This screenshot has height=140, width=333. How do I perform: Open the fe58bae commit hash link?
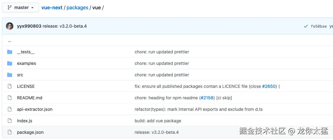(x=319, y=26)
